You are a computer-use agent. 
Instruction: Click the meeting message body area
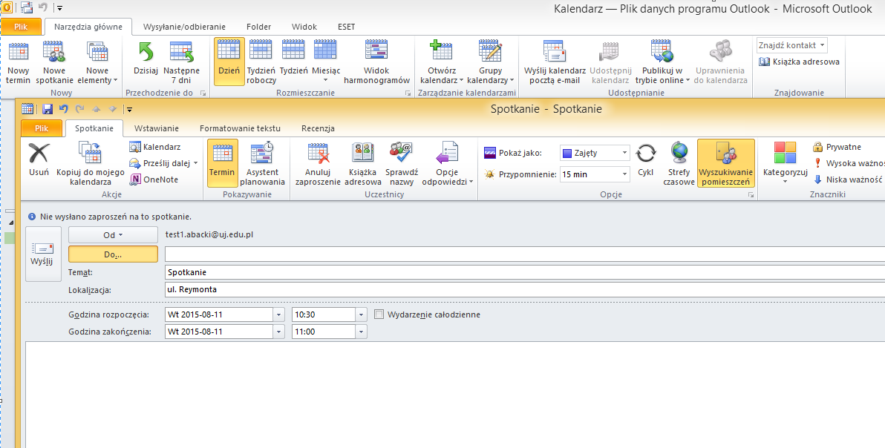pos(455,395)
